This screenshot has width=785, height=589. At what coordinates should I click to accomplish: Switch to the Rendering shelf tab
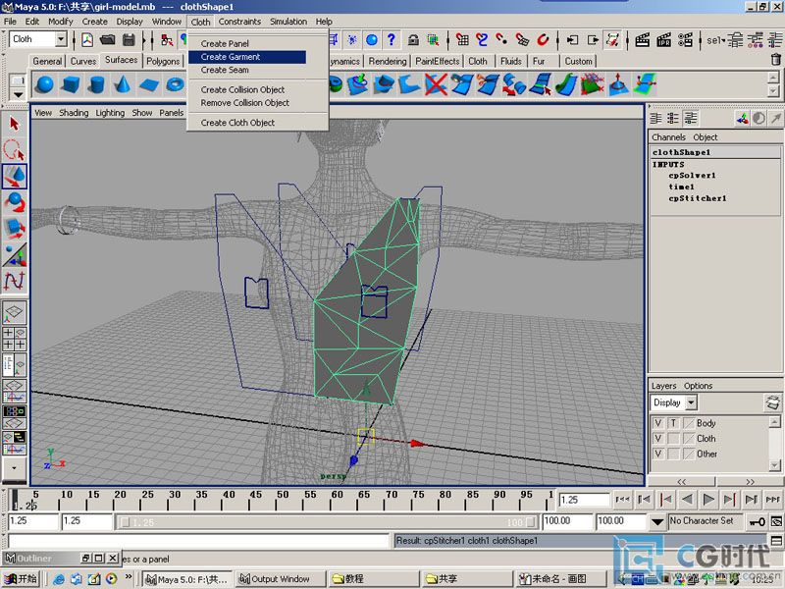(x=388, y=61)
